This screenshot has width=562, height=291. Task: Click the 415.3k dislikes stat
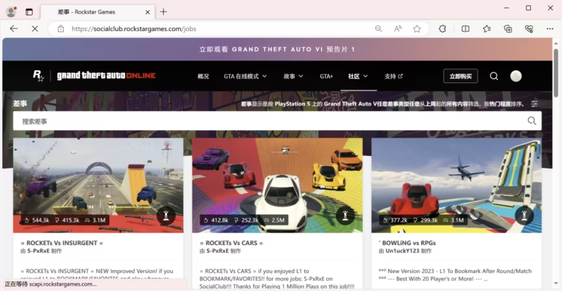(x=68, y=220)
